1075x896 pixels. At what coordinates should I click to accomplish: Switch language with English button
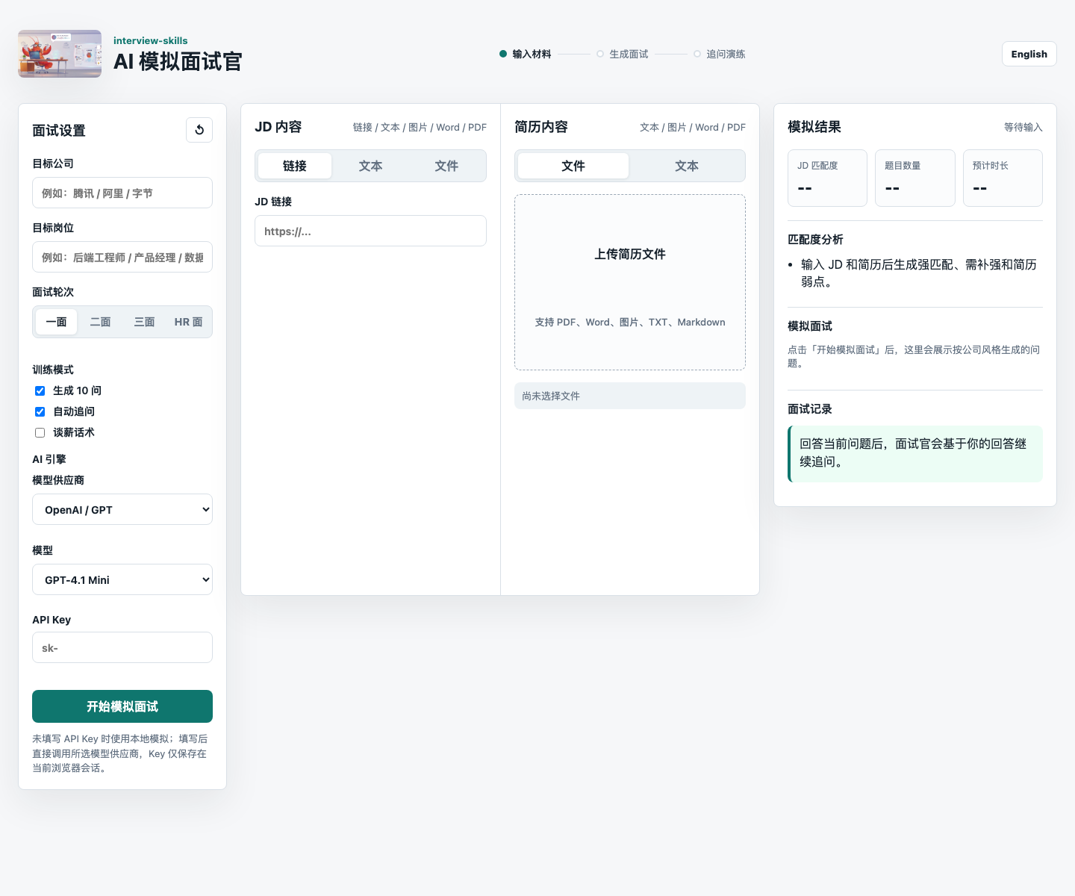click(x=1029, y=54)
